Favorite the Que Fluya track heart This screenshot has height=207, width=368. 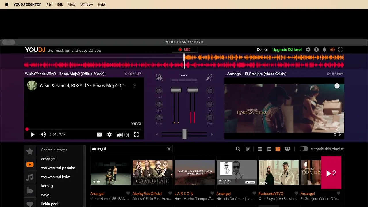296,193
